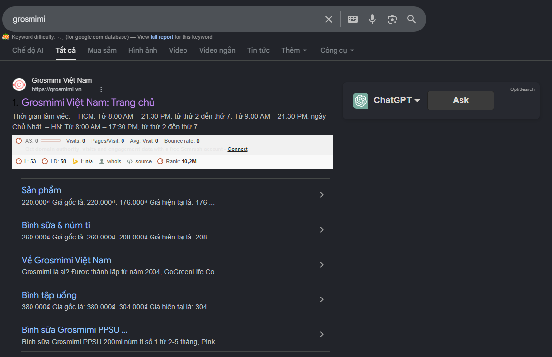552x357 pixels.
Task: Click the AS score progress bar
Action: click(51, 141)
